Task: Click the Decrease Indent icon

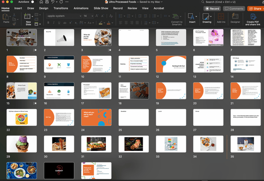Action: pyautogui.click(x=140, y=16)
